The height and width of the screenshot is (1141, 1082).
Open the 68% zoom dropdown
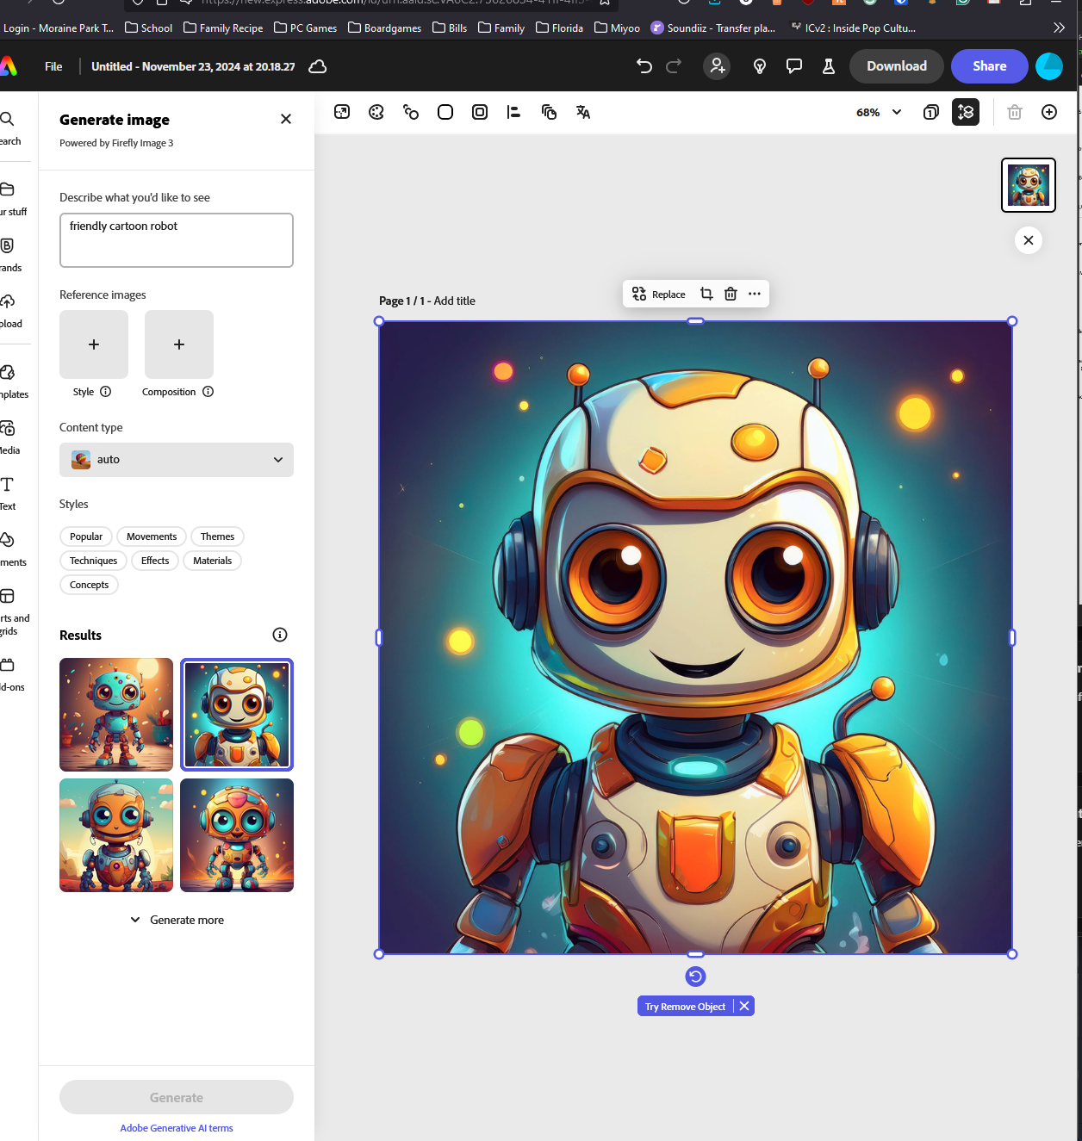pos(879,112)
